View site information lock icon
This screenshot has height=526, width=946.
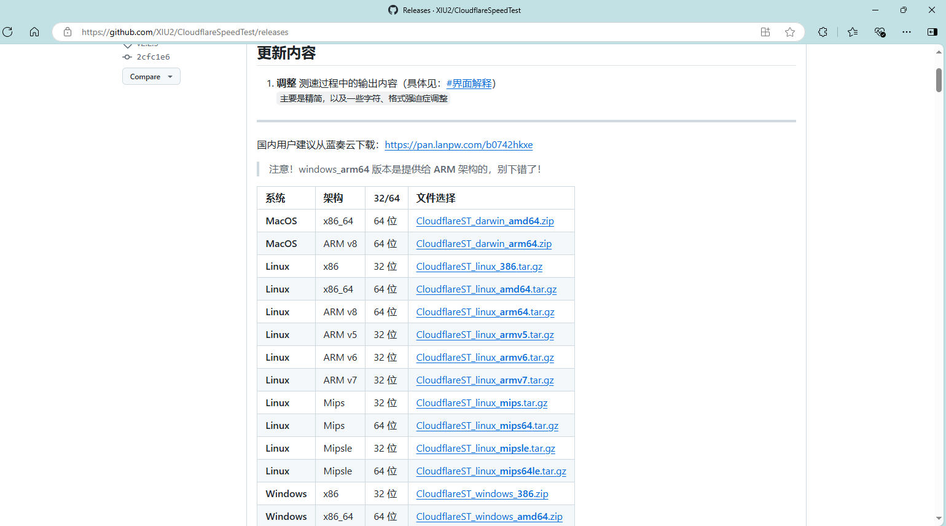pos(68,32)
